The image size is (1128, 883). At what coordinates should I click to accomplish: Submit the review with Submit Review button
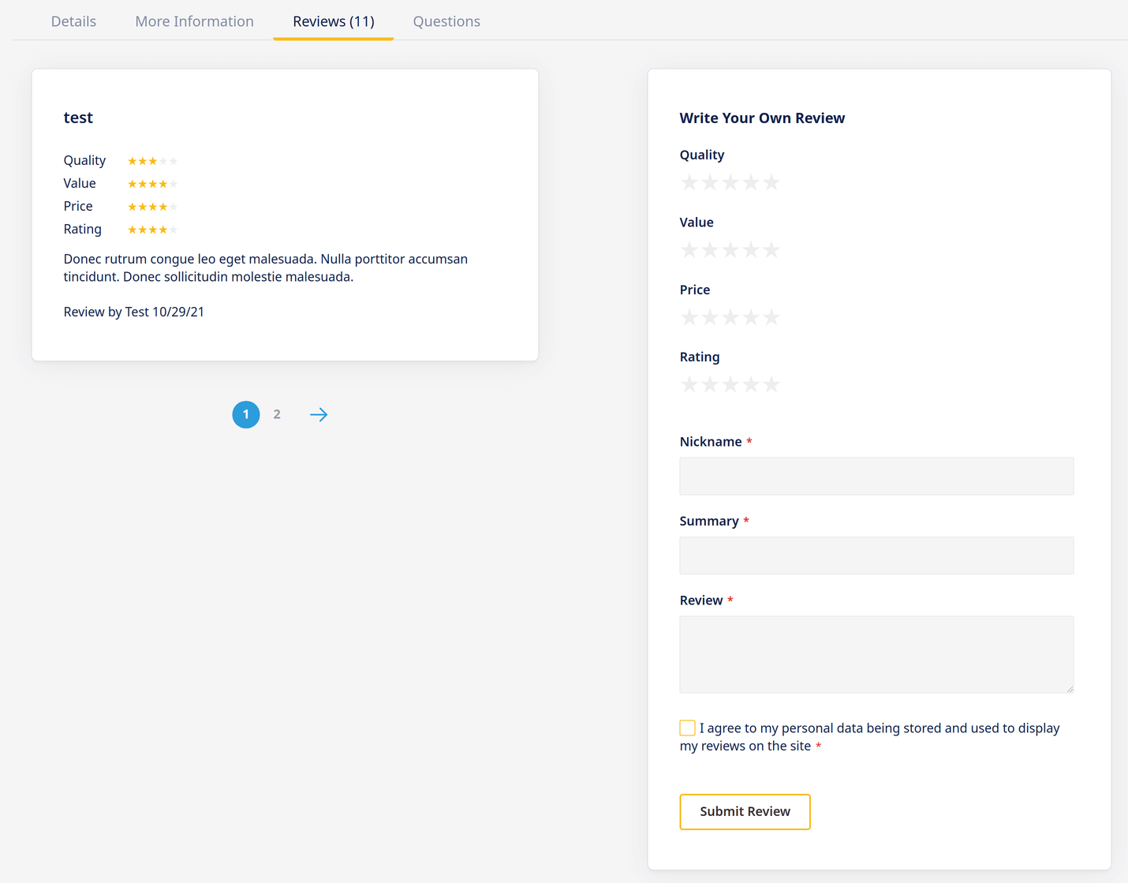pos(745,811)
